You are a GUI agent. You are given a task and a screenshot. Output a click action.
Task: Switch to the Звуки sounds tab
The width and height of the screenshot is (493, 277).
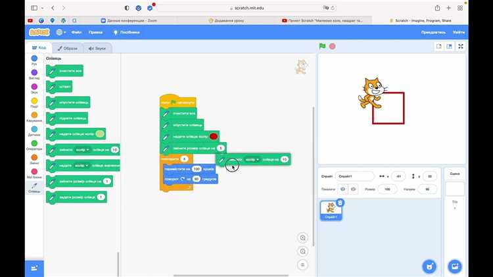tap(97, 49)
